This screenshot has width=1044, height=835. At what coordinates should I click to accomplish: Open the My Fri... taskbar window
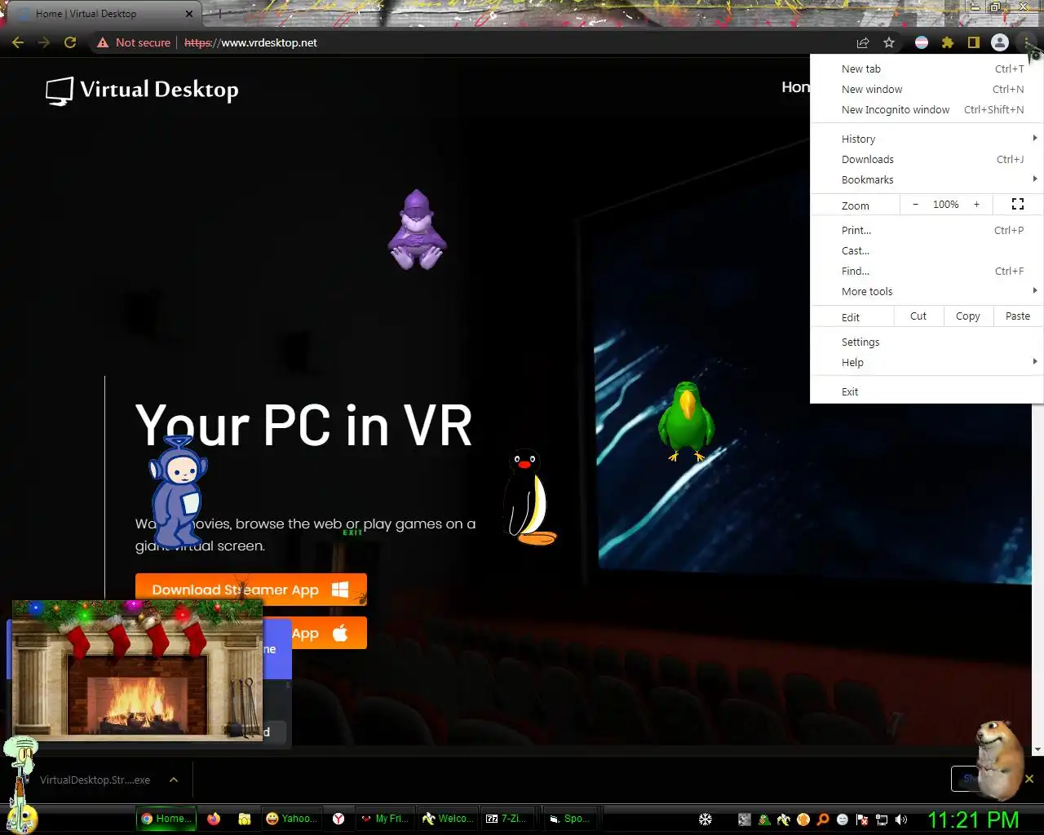(385, 819)
